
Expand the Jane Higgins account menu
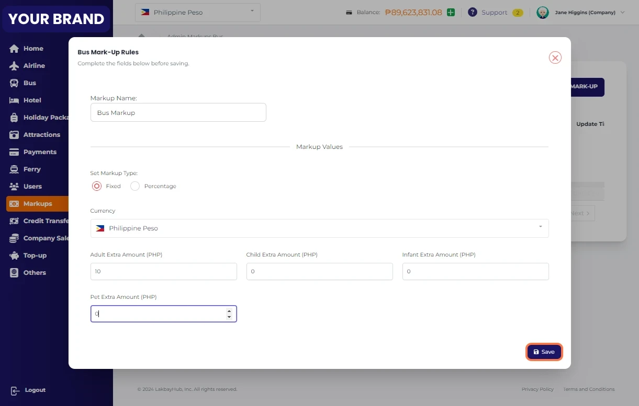tap(581, 13)
